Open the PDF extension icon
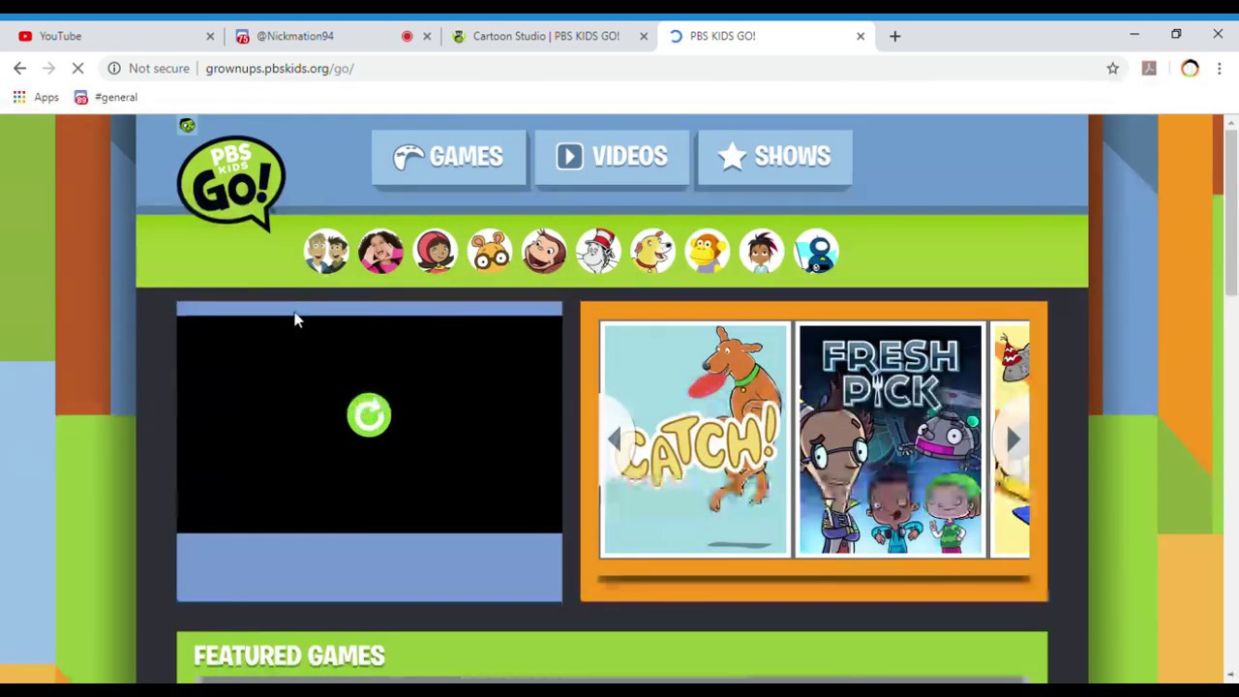The height and width of the screenshot is (697, 1239). 1149,68
